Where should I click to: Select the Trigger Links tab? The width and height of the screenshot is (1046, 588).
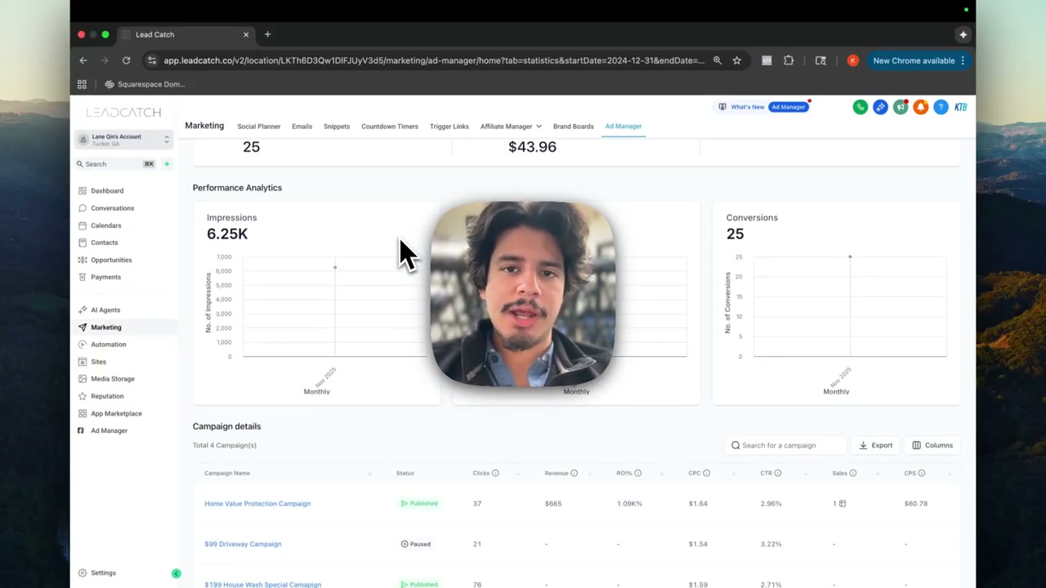(x=449, y=127)
